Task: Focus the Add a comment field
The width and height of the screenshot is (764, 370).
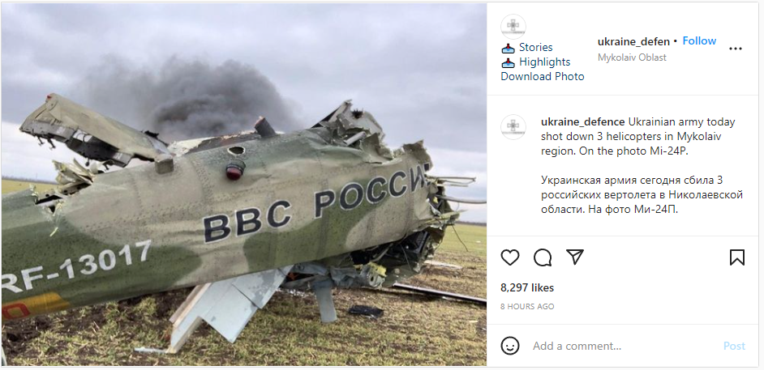Action: [x=624, y=347]
